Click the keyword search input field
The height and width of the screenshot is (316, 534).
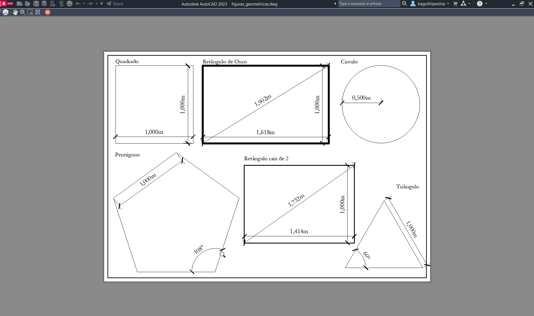tap(369, 4)
